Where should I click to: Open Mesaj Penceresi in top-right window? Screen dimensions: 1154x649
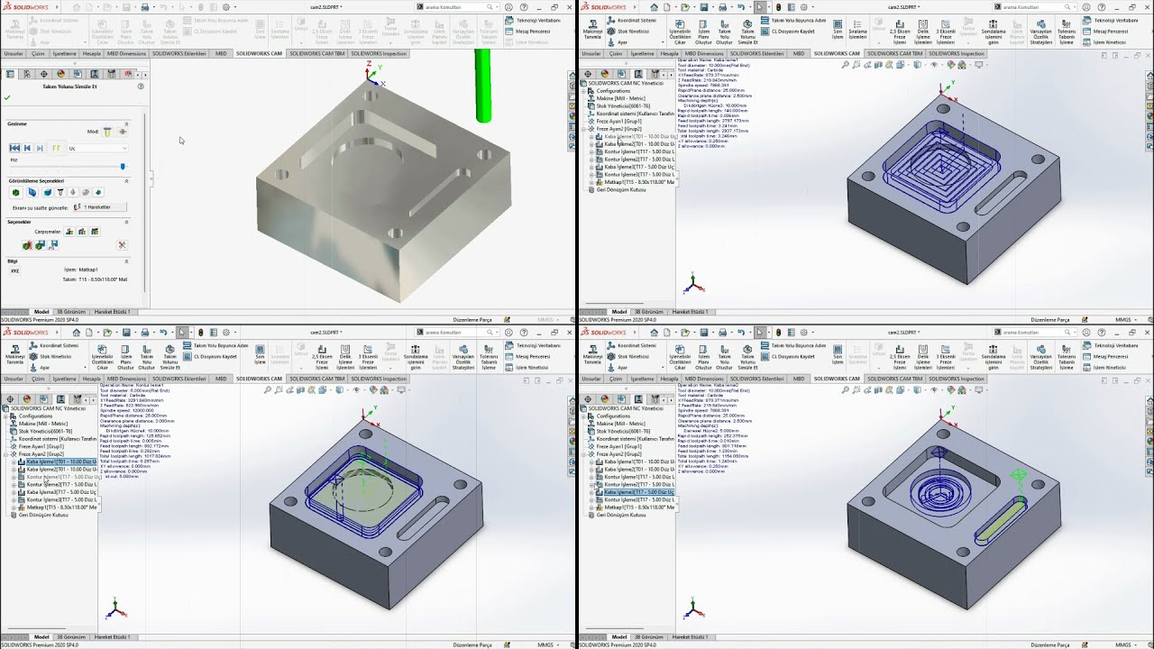point(1105,30)
